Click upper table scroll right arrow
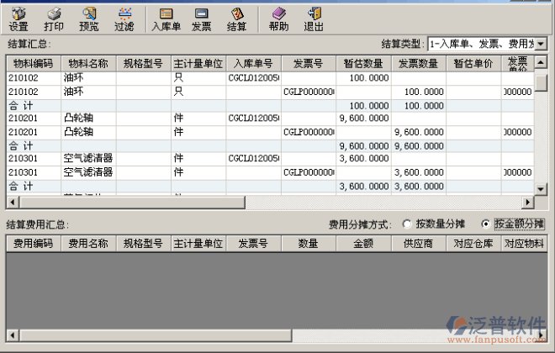The height and width of the screenshot is (353, 555). [528, 203]
